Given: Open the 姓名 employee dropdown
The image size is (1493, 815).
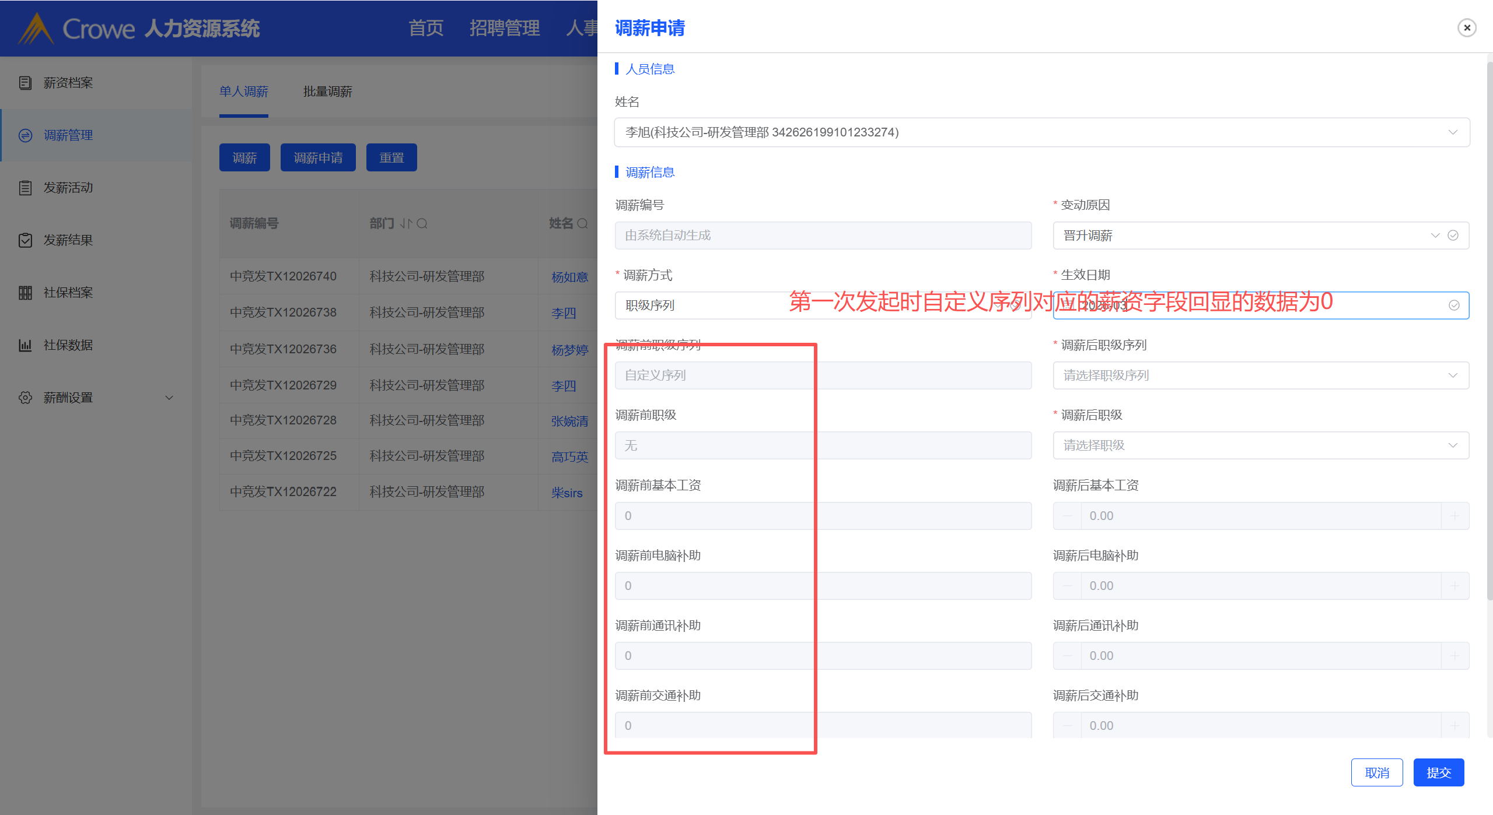Looking at the screenshot, I should [x=1041, y=132].
